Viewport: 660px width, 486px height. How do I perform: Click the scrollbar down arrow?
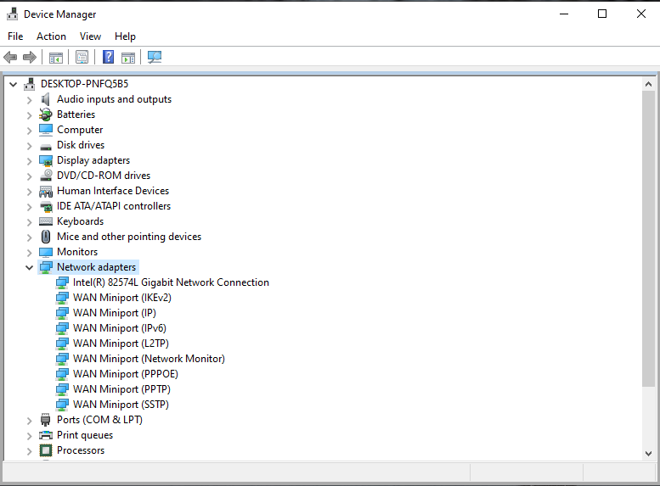pos(649,454)
